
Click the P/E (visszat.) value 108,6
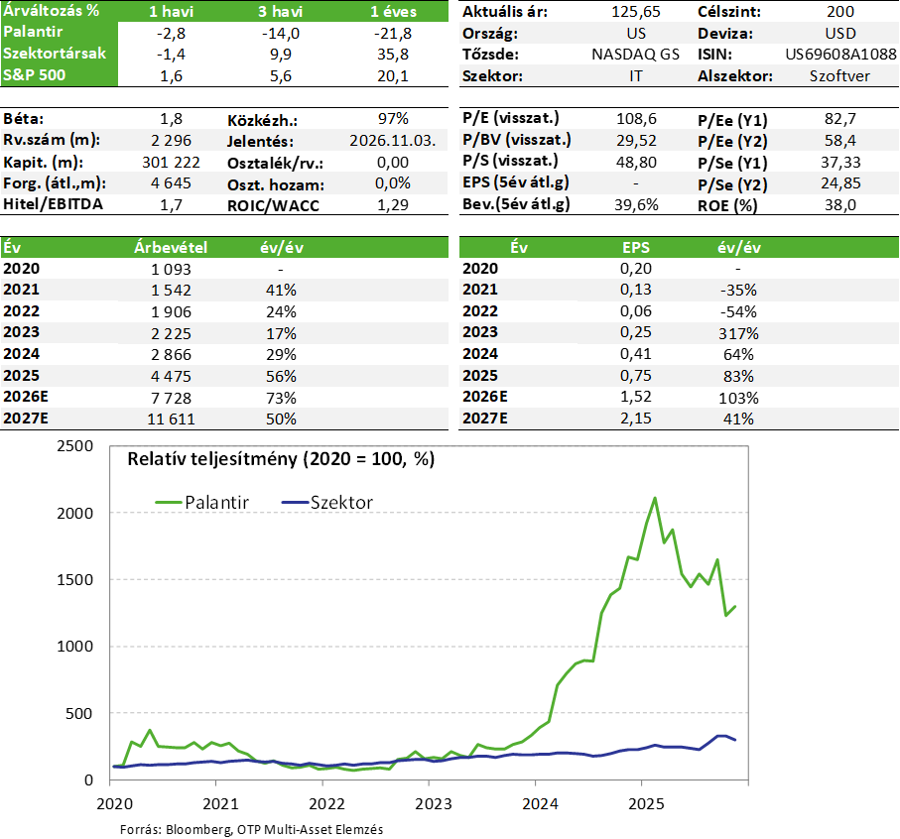coord(636,119)
